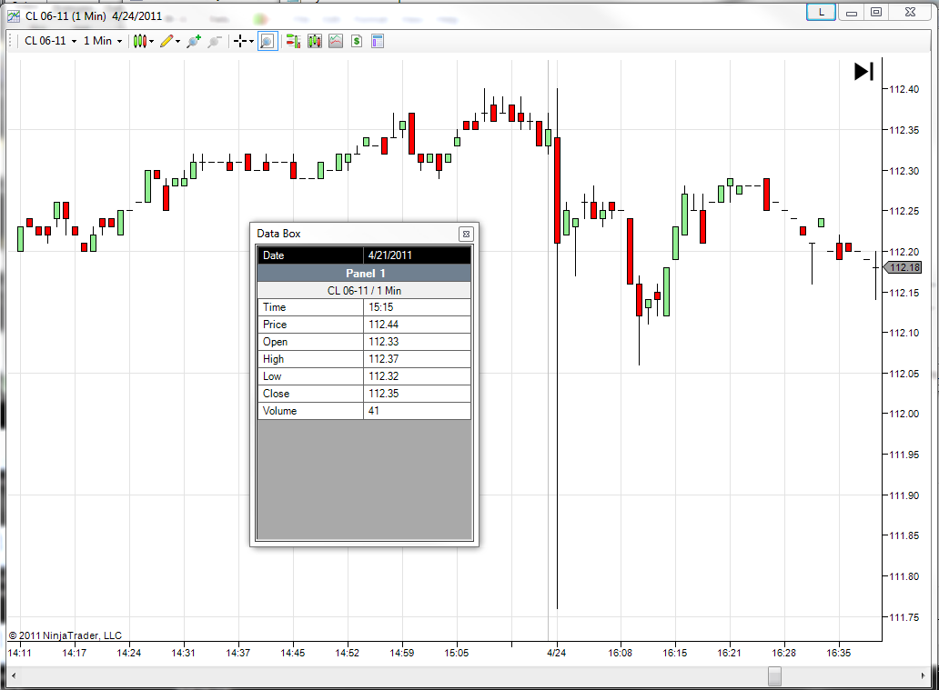This screenshot has height=690, width=939.
Task: Click the 4/24 date label on time axis
Action: [556, 653]
